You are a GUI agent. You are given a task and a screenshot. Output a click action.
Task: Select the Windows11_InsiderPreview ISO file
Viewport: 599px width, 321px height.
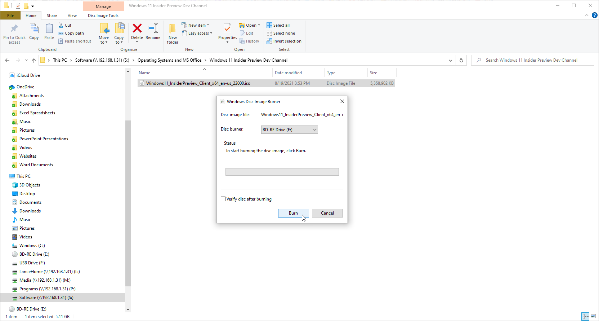266,83
